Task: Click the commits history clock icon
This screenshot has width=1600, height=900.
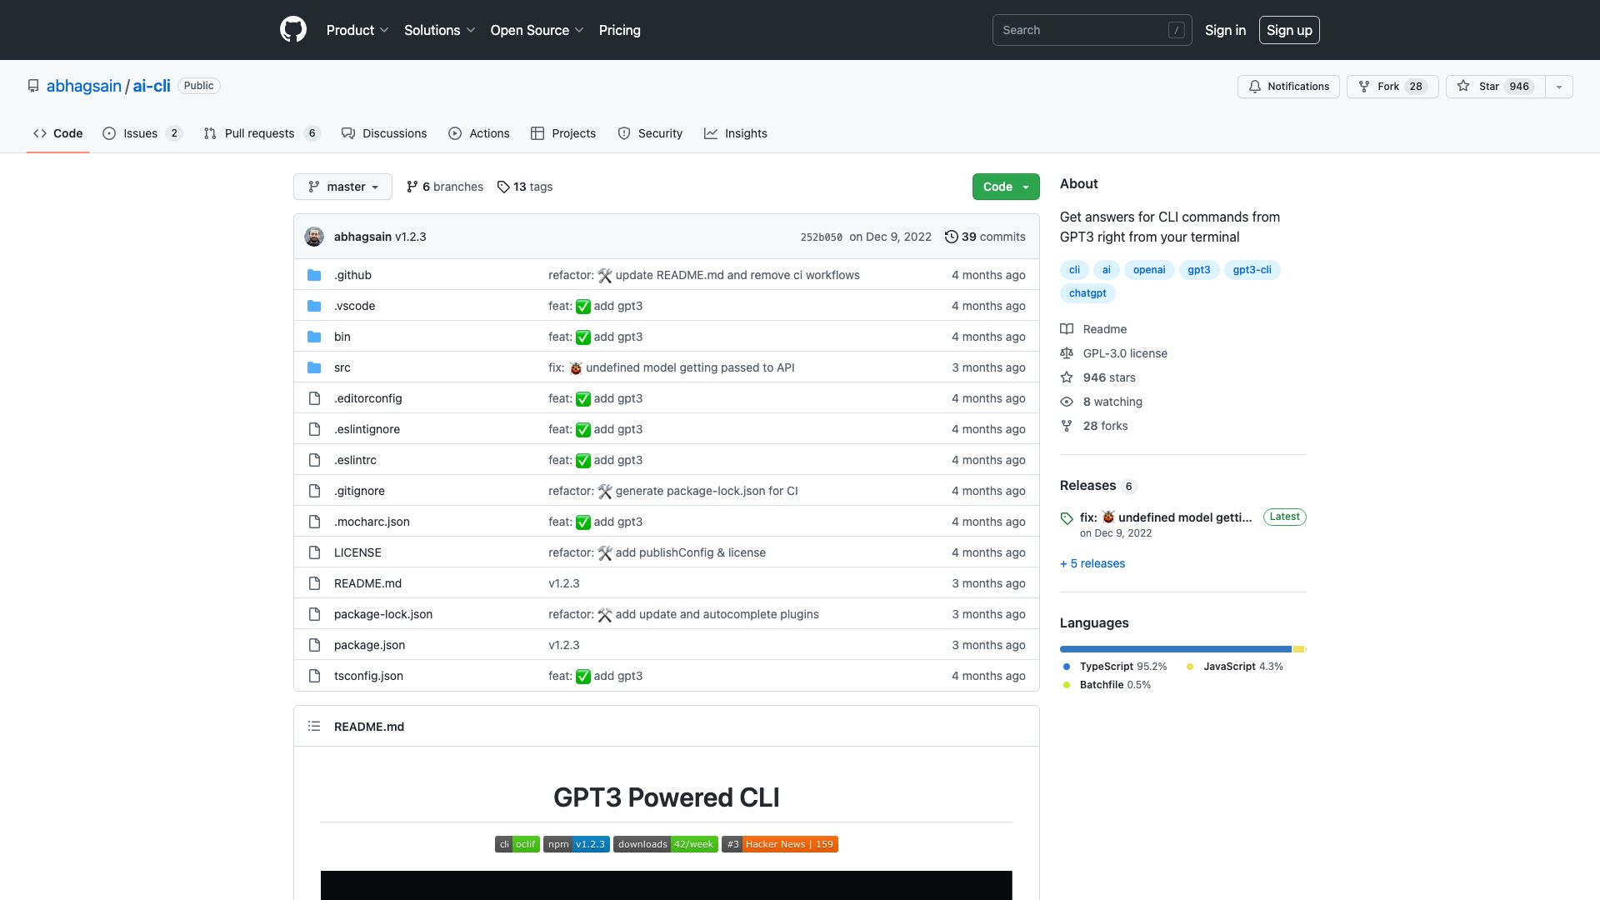Action: click(951, 237)
